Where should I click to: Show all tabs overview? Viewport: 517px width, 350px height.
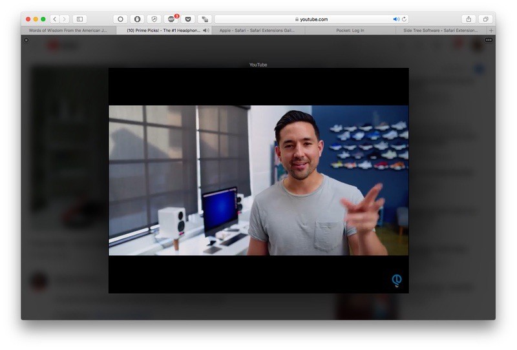point(485,19)
